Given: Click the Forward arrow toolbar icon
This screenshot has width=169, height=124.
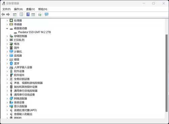Looking at the screenshot, I should 8,14.
